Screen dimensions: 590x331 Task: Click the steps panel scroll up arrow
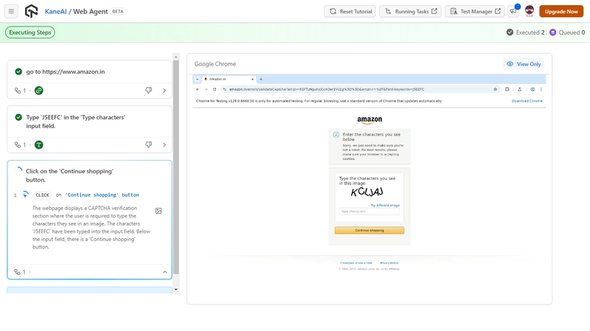pos(176,57)
